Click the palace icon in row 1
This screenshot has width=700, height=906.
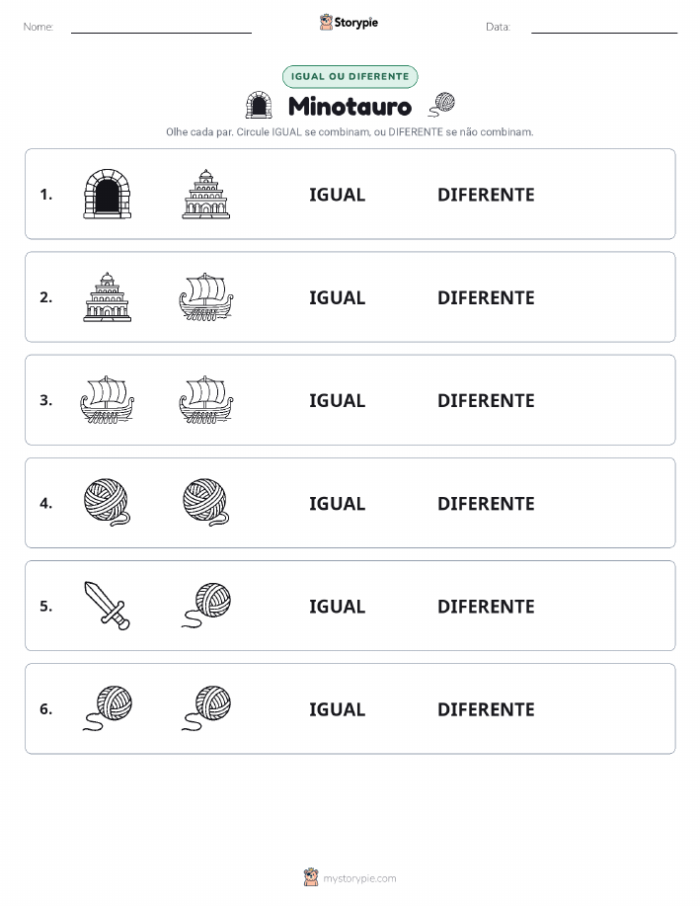coord(206,194)
